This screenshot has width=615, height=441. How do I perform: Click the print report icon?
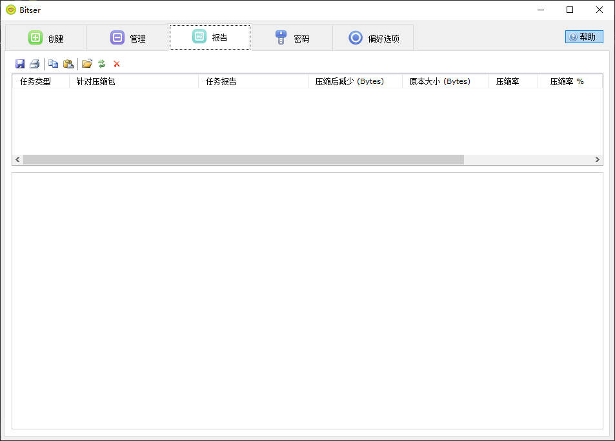coord(35,64)
